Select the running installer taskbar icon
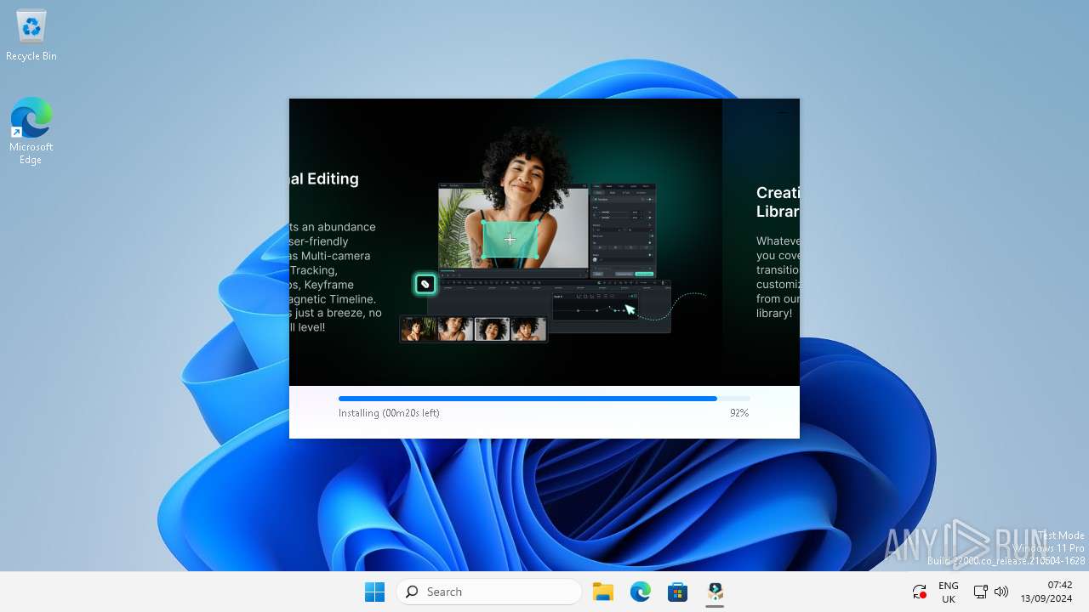1089x612 pixels. pos(716,592)
